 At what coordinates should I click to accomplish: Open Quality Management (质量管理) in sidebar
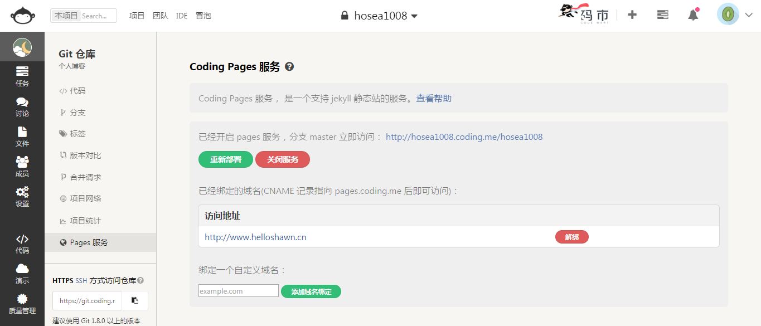(x=22, y=304)
